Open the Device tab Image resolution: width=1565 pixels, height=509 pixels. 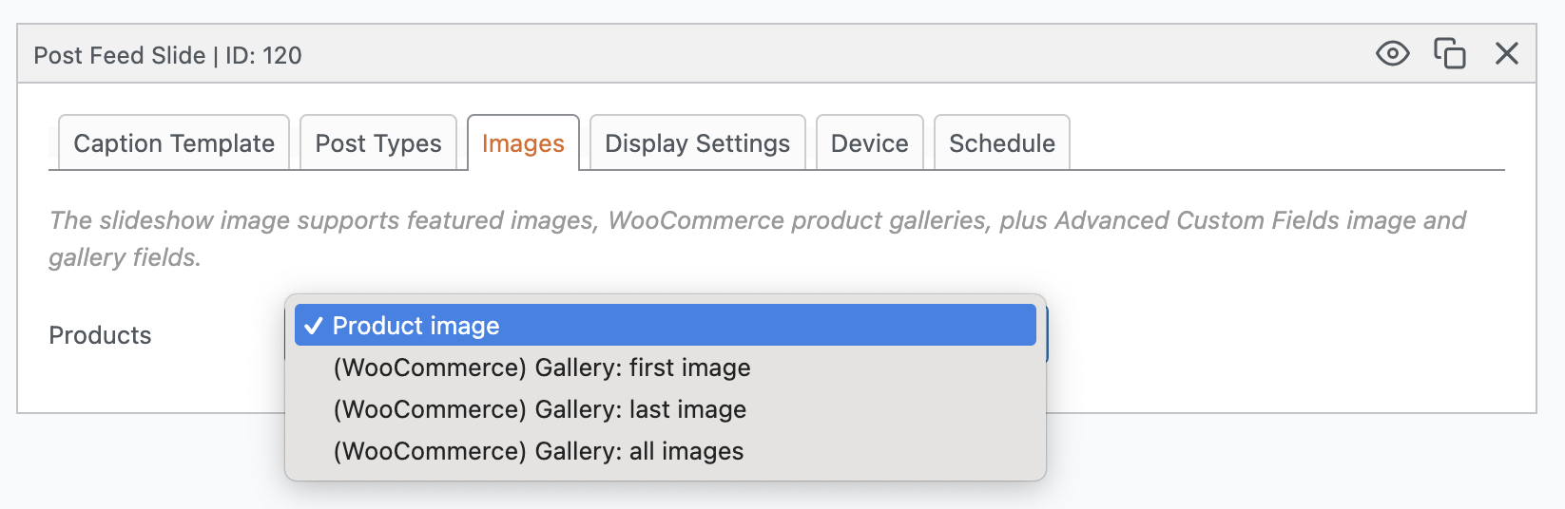click(x=869, y=143)
